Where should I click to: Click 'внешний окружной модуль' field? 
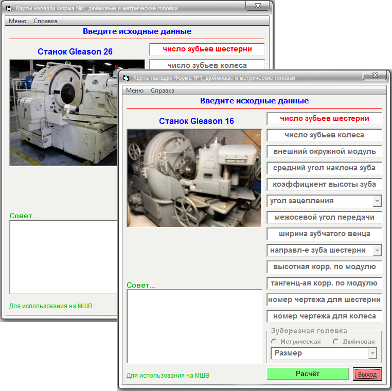click(x=324, y=151)
